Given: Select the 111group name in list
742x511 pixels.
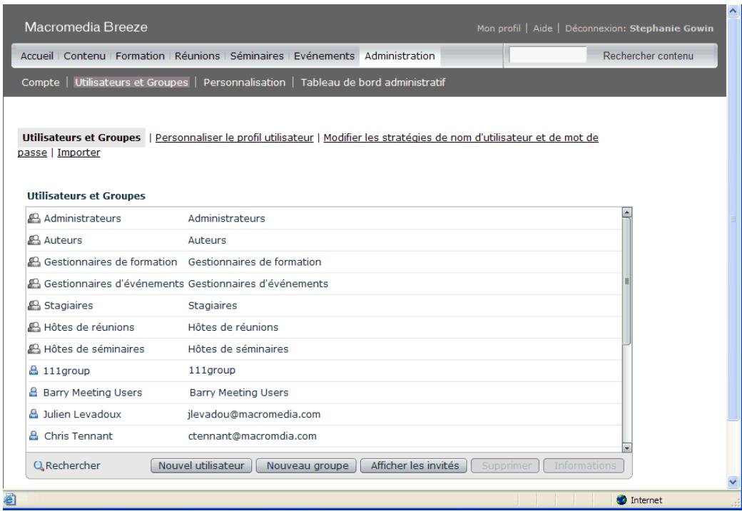Looking at the screenshot, I should 66,371.
